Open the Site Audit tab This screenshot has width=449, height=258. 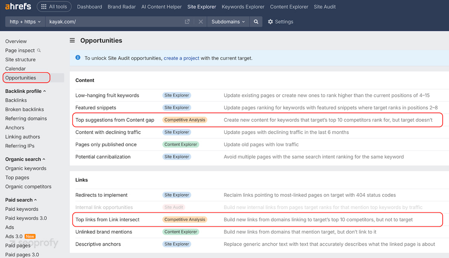point(325,7)
